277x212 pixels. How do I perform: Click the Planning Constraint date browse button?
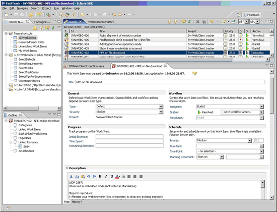click(x=261, y=157)
